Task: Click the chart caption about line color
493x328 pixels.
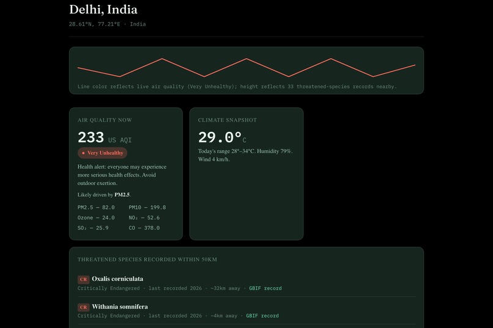Action: (x=237, y=86)
